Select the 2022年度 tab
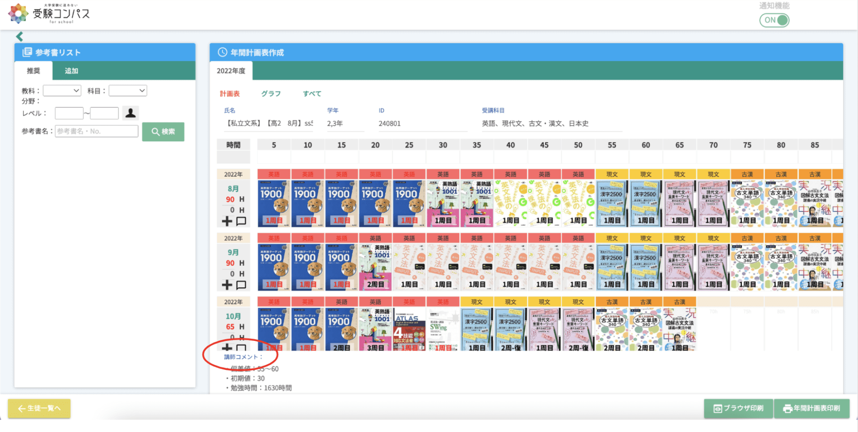Viewport: 858px width, 432px height. coord(231,71)
